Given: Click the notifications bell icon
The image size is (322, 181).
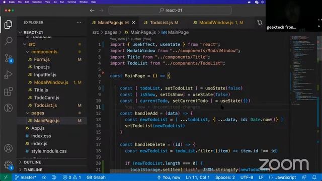Looking at the screenshot, I should pos(314,177).
